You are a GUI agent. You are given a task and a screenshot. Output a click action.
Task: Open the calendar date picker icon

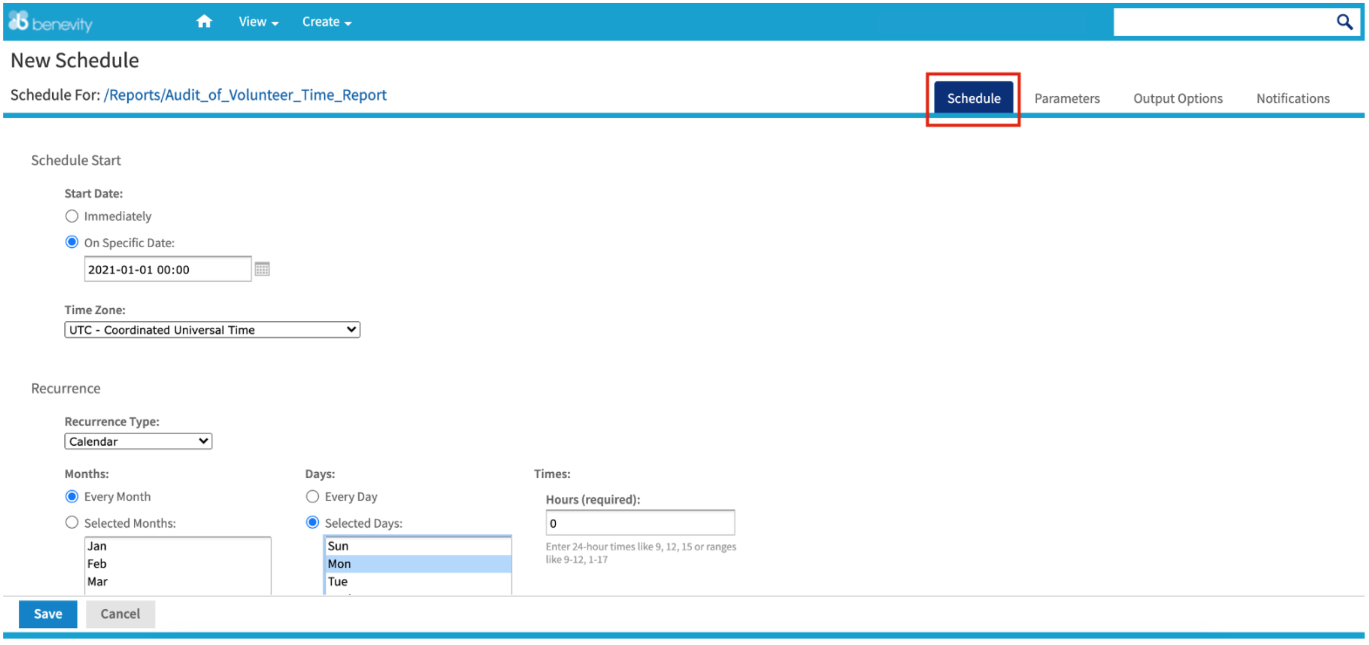(x=262, y=269)
